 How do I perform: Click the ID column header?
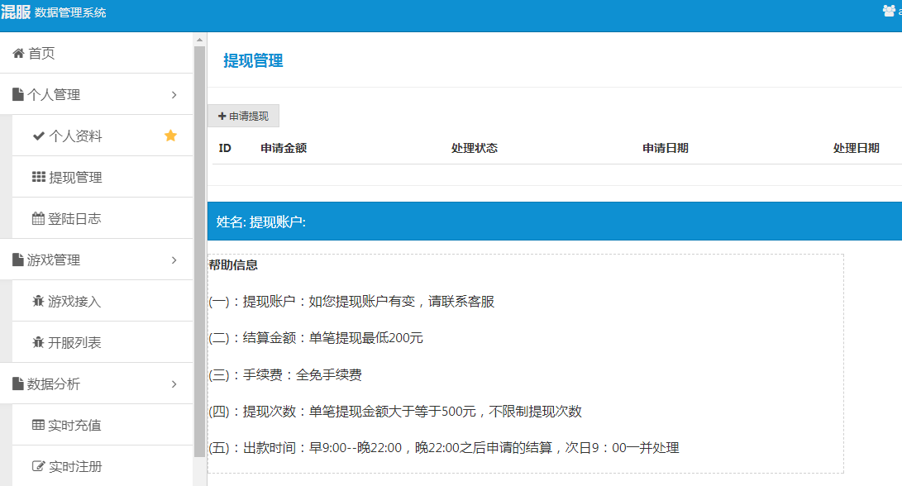pos(225,149)
